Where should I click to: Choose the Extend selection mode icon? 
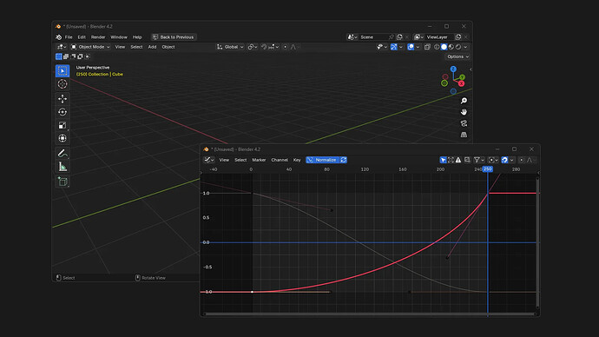pyautogui.click(x=66, y=56)
